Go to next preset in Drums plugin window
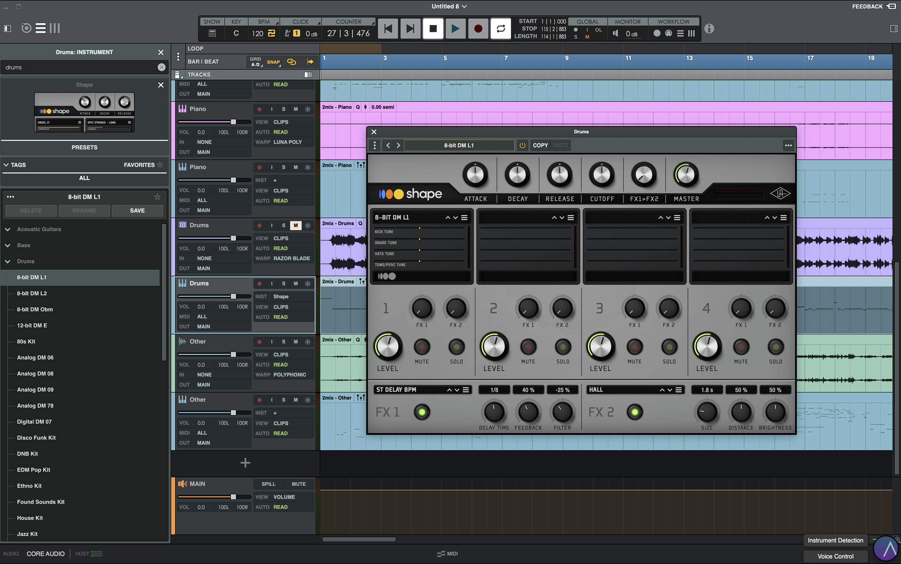 click(x=398, y=145)
